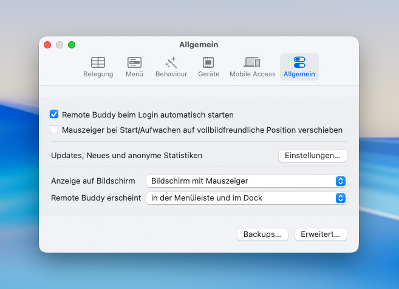Disable Remote Buddy automatic start at login
Screen dimensions: 399x289
point(54,114)
